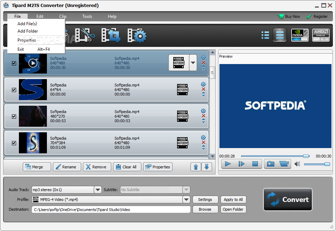Open settings gear for Softpedia 64*64 row
This screenshot has width=336, height=231.
click(203, 84)
